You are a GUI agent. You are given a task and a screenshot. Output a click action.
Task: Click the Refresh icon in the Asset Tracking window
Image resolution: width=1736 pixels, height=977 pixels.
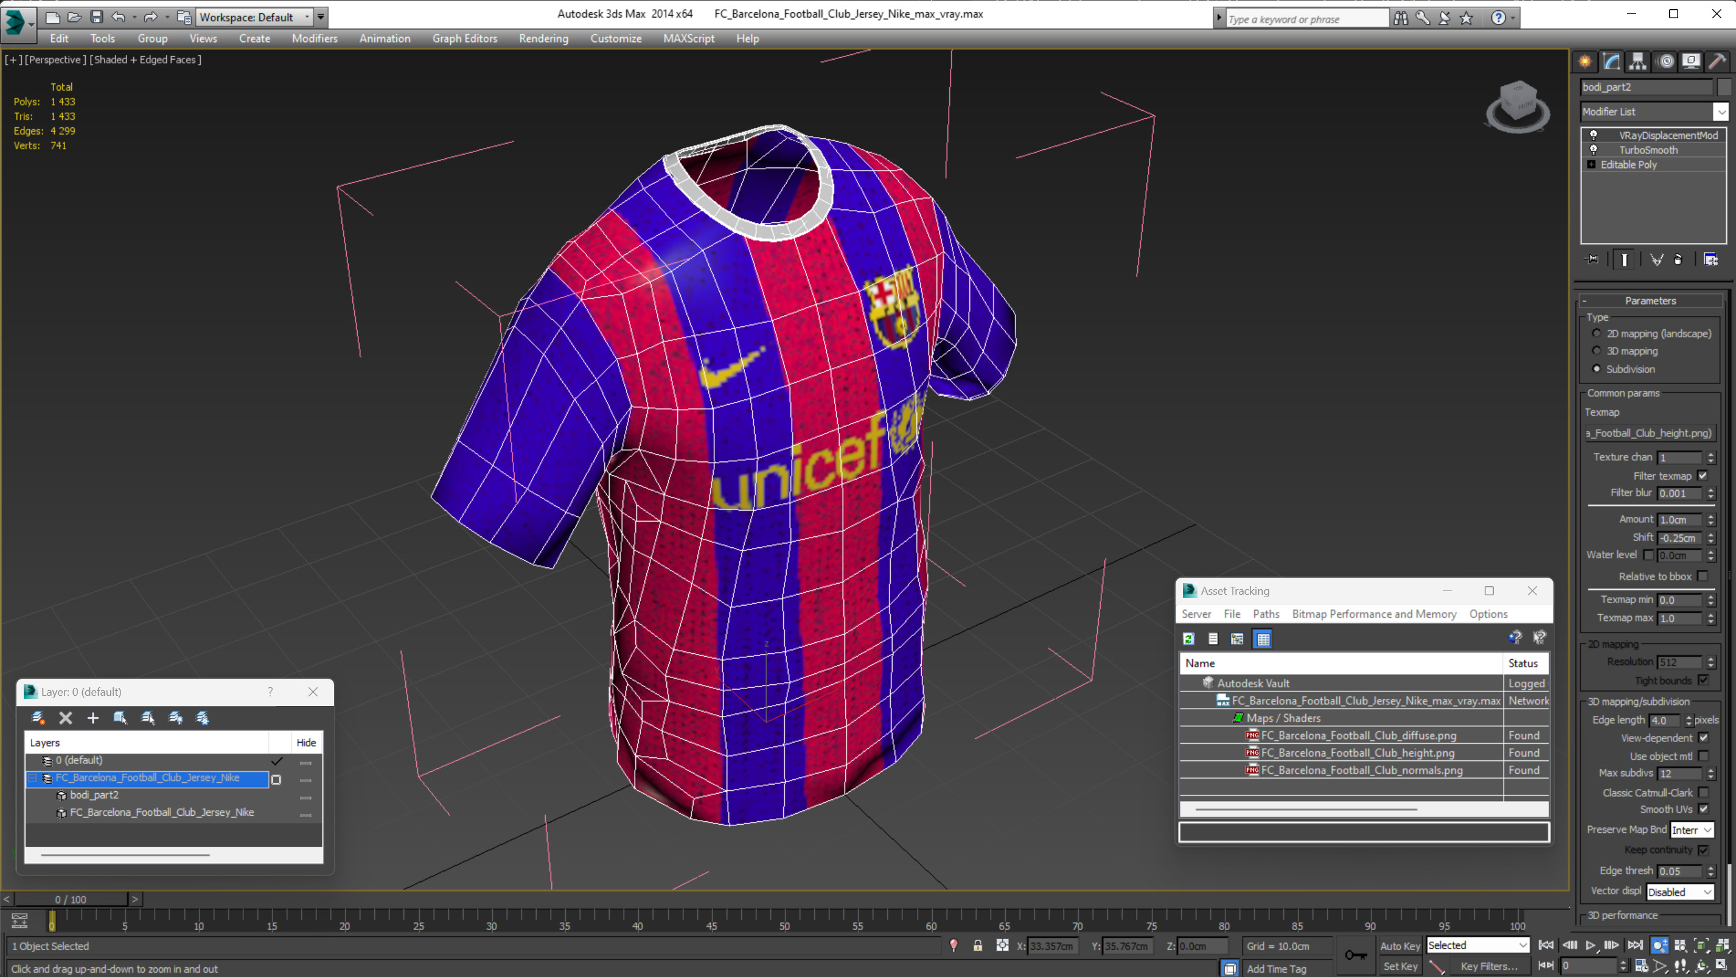point(1189,639)
